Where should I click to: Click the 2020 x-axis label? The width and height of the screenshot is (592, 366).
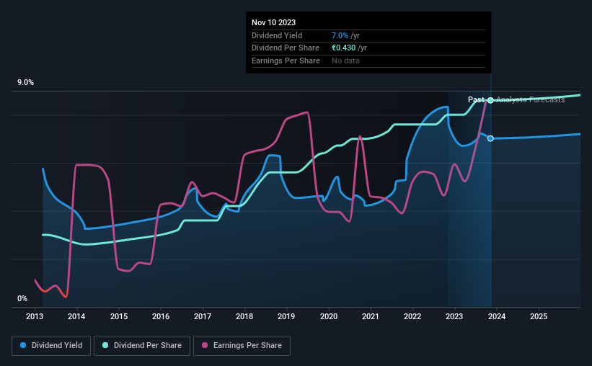(329, 316)
